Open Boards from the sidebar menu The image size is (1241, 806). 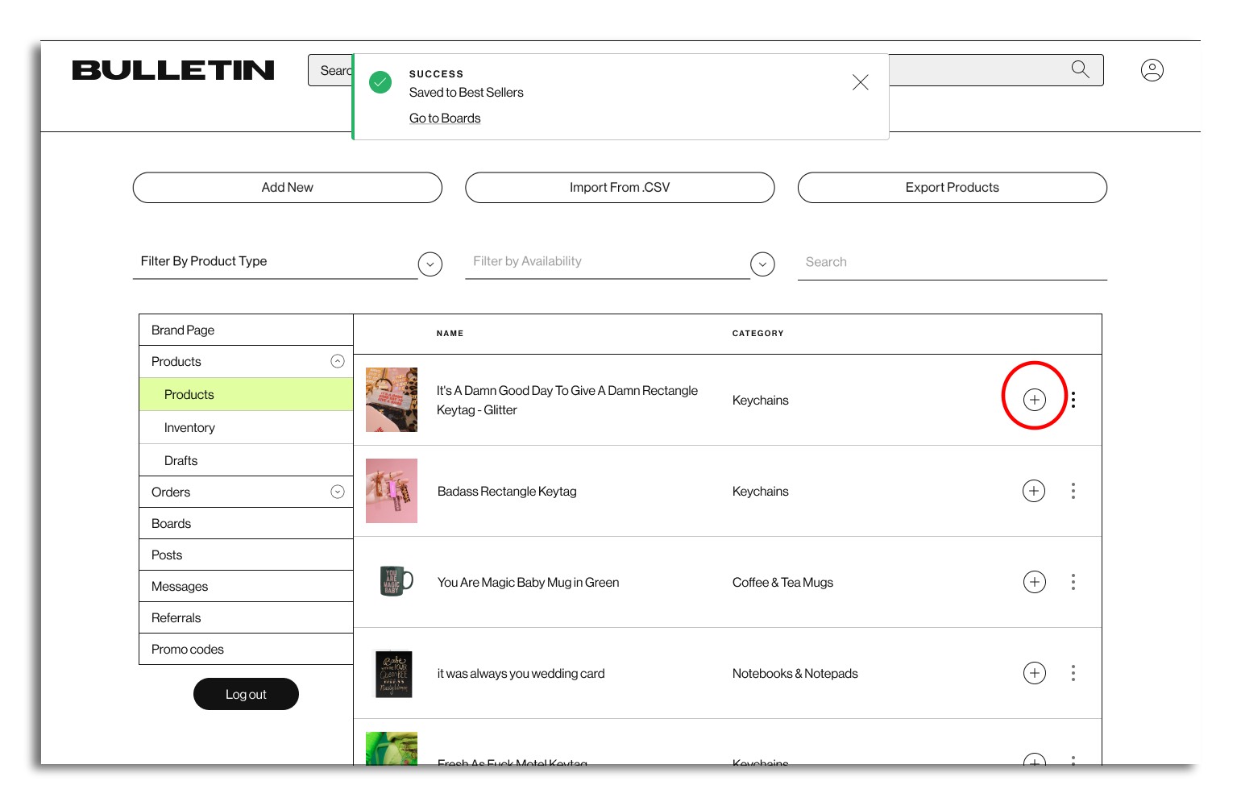pos(172,524)
